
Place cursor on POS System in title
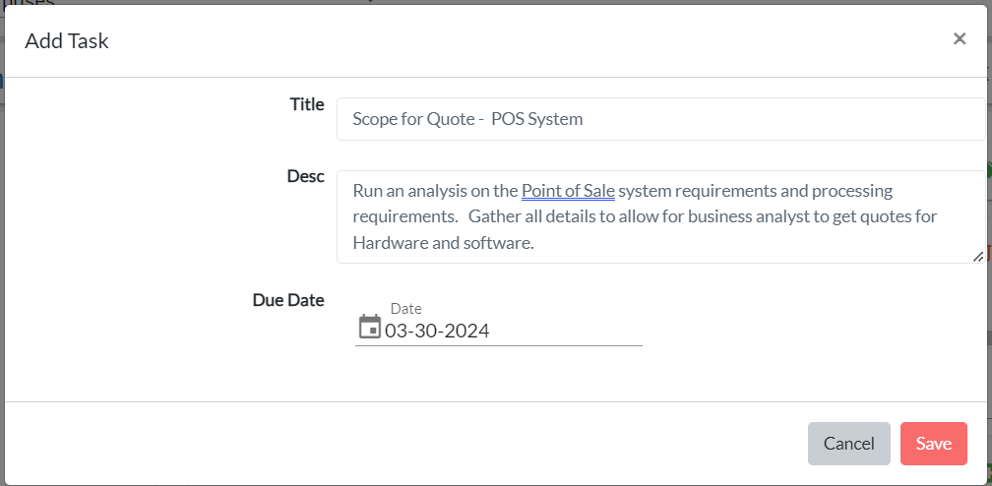pos(536,119)
